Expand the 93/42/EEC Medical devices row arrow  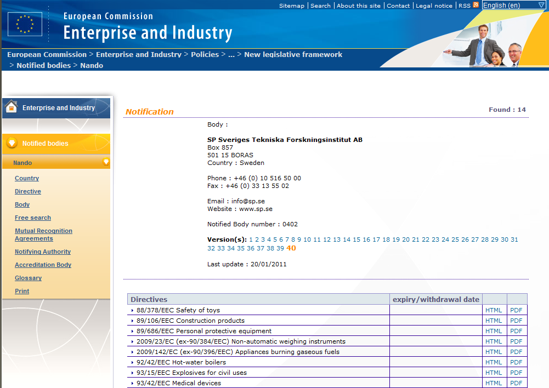coord(132,384)
